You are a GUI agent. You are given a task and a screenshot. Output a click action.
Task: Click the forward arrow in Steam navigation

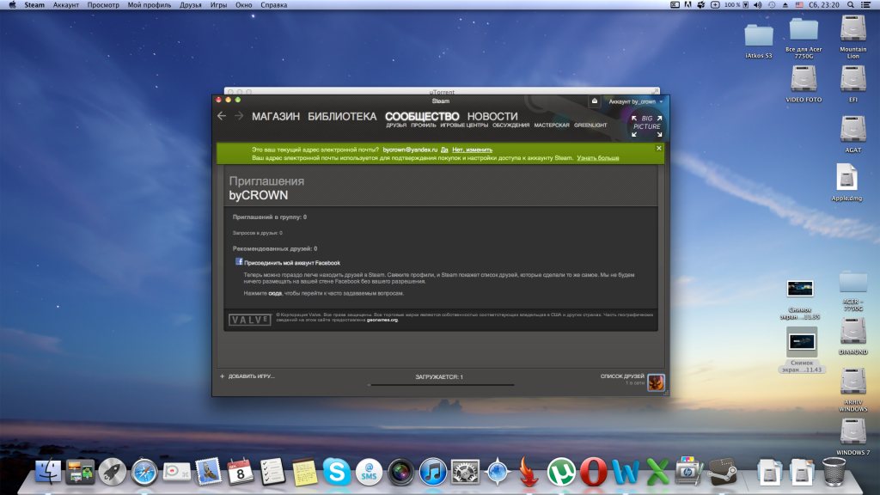(x=239, y=116)
